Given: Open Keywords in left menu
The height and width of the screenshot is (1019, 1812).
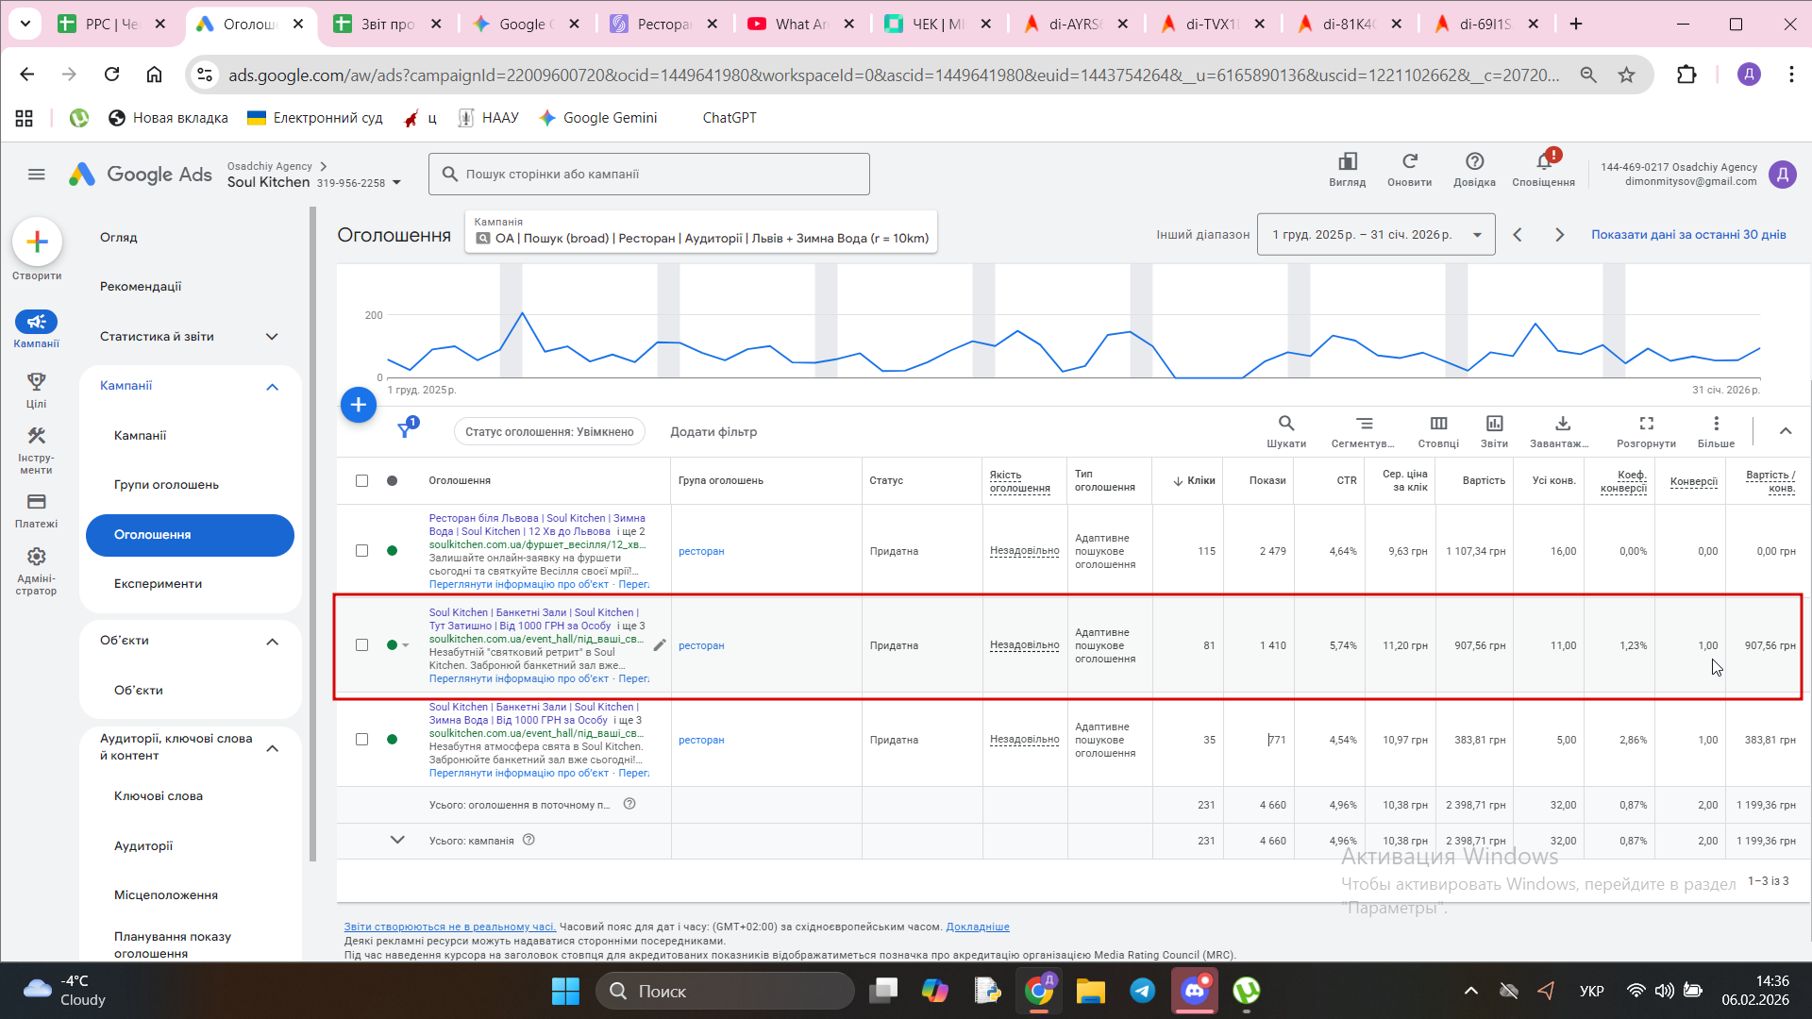Looking at the screenshot, I should coord(159,796).
